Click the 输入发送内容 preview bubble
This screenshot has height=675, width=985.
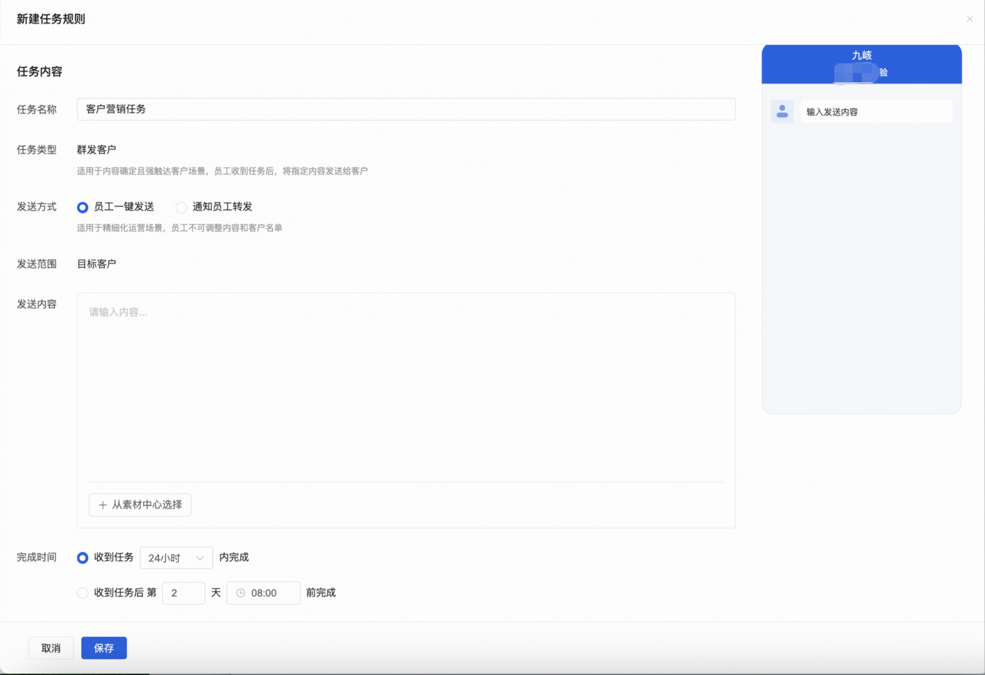pyautogui.click(x=876, y=112)
